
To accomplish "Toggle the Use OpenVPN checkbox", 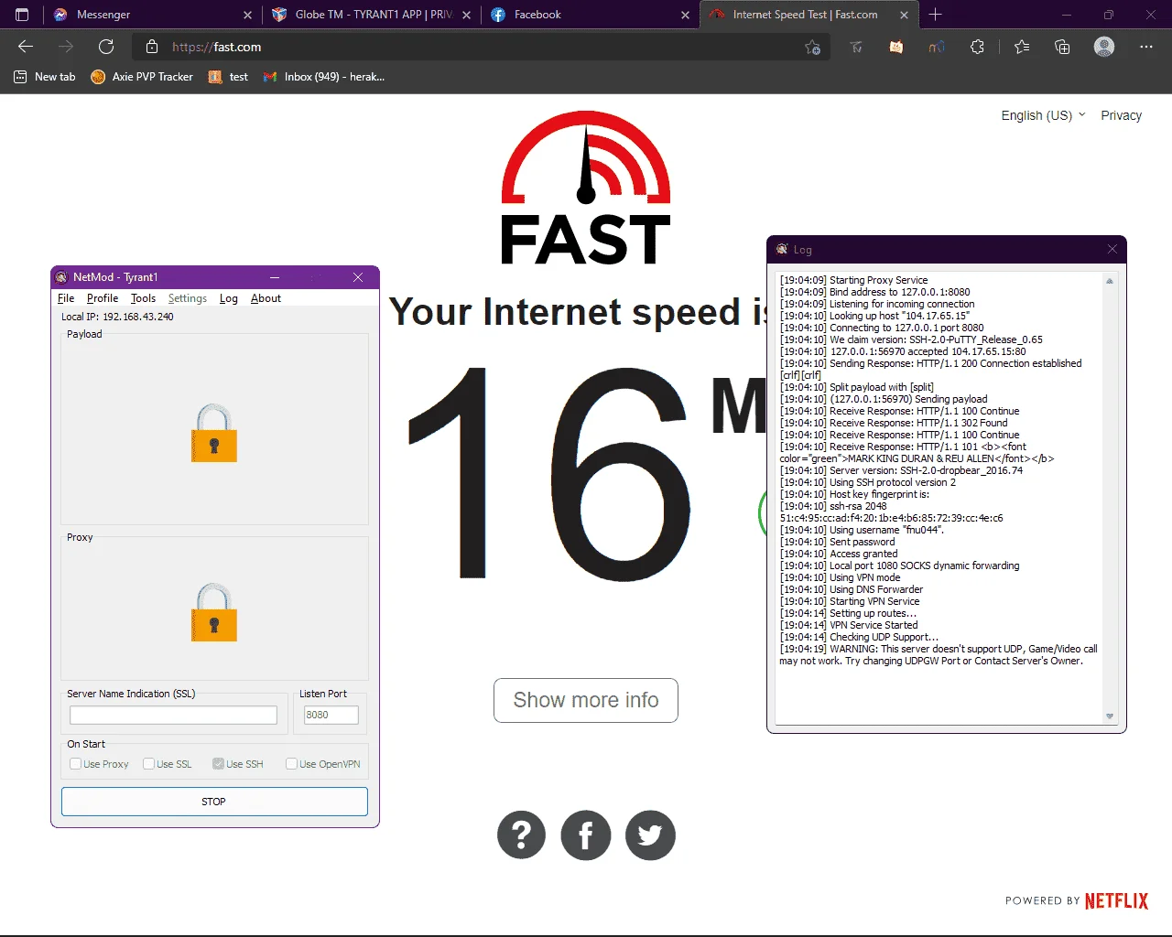I will point(291,764).
